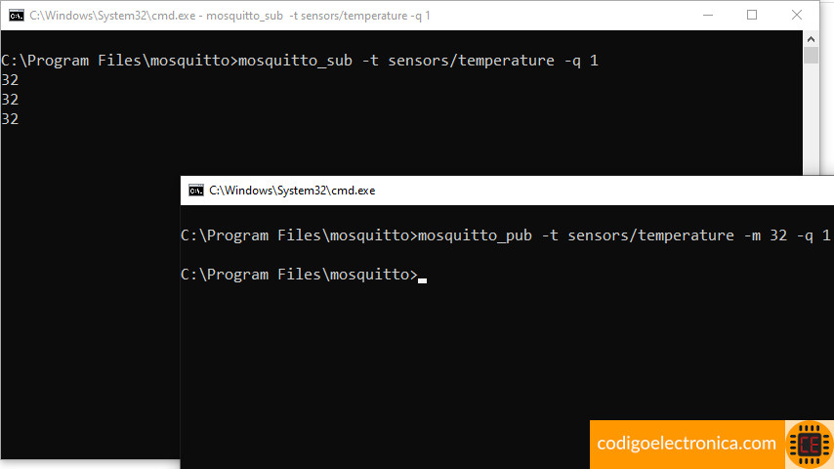Click the third received value 32
This screenshot has width=834, height=469.
coord(10,118)
